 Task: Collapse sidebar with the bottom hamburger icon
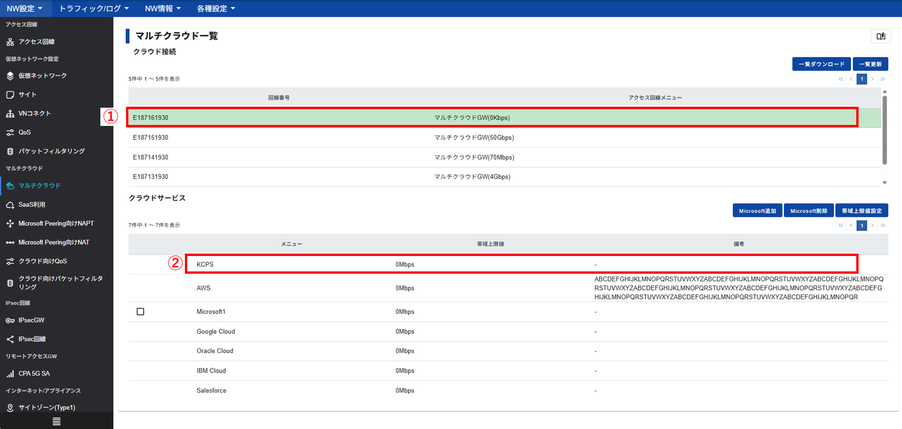tap(56, 422)
